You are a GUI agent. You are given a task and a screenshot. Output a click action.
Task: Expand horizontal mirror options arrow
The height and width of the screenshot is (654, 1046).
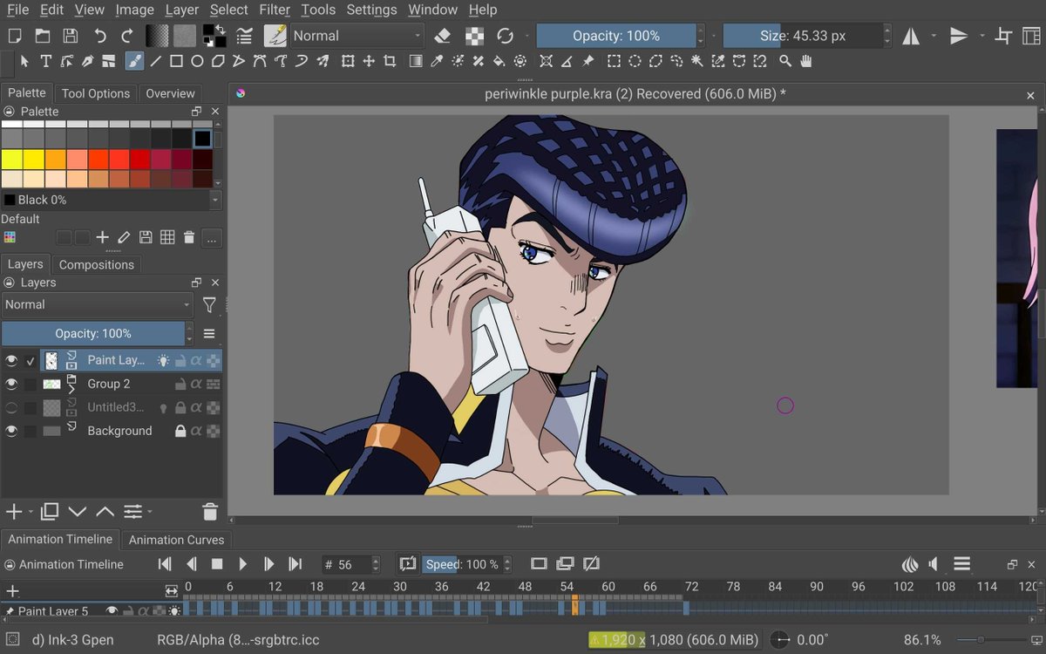(x=934, y=36)
